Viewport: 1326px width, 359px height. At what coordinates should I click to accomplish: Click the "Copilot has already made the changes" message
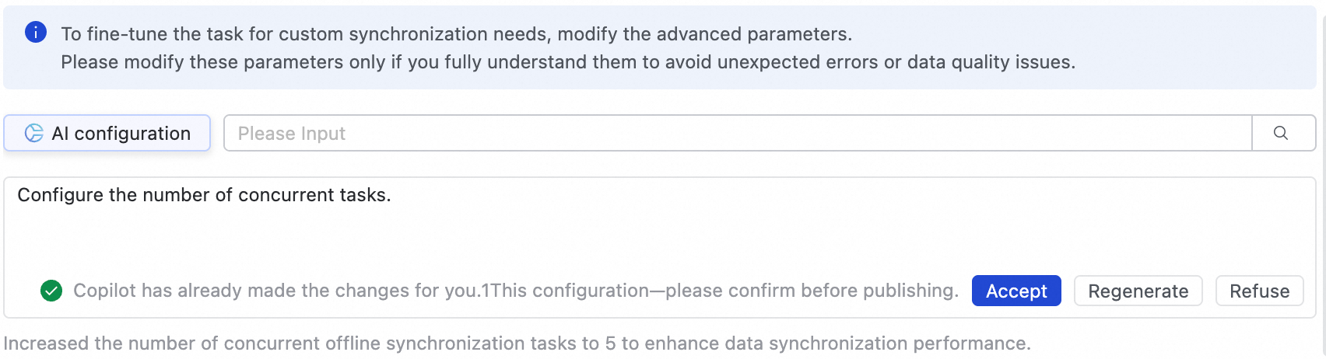[x=276, y=291]
